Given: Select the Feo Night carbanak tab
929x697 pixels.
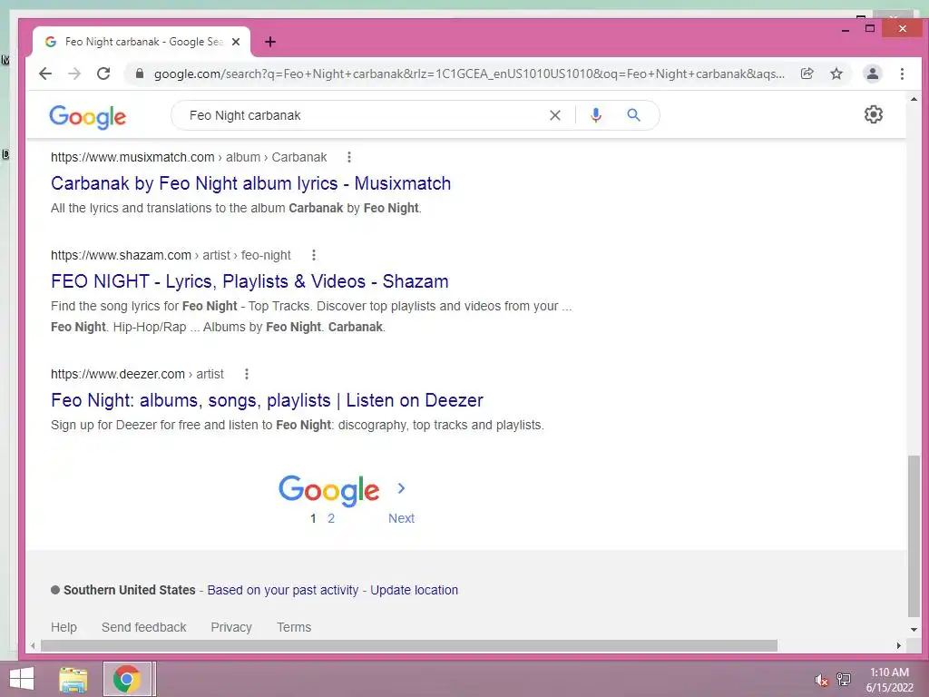Looking at the screenshot, I should (x=142, y=42).
